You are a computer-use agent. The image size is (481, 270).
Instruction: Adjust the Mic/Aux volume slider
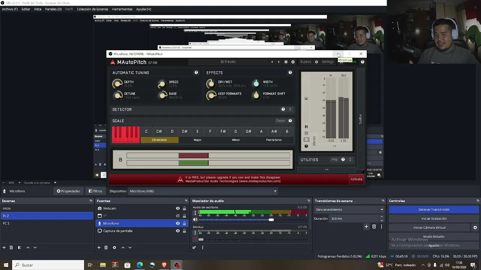201,239
